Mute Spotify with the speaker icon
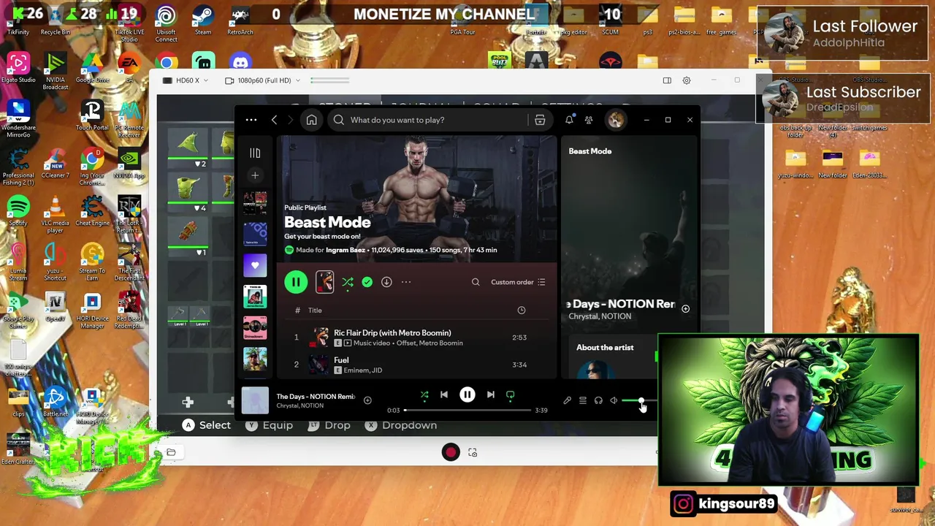Viewport: 935px width, 526px height. click(x=614, y=400)
